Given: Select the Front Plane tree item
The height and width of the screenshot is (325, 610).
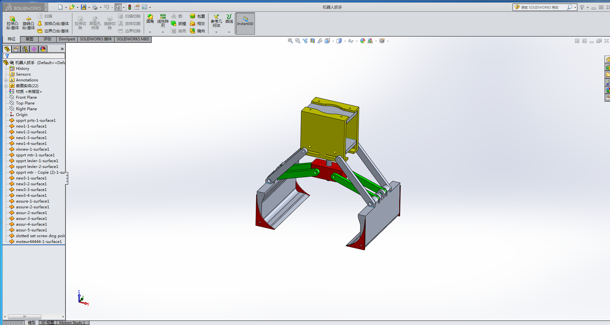Looking at the screenshot, I should [26, 97].
